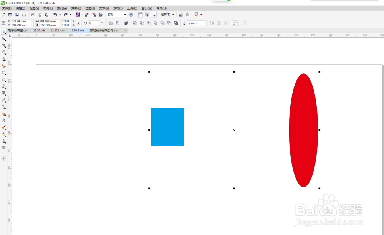The height and width of the screenshot is (235, 384).
Task: Toggle the guidelines display button
Action: [154, 15]
